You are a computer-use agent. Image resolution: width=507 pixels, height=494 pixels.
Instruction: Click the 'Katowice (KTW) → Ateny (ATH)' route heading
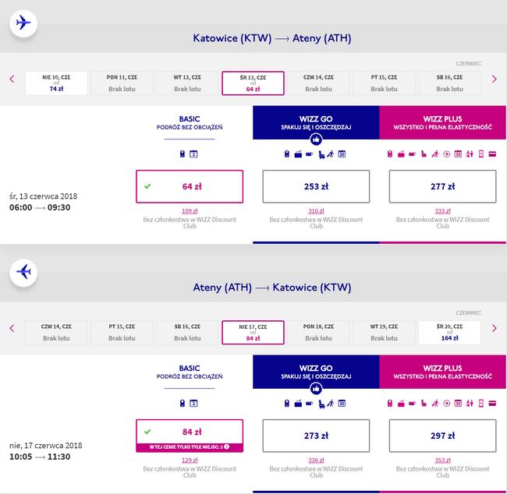tap(272, 38)
